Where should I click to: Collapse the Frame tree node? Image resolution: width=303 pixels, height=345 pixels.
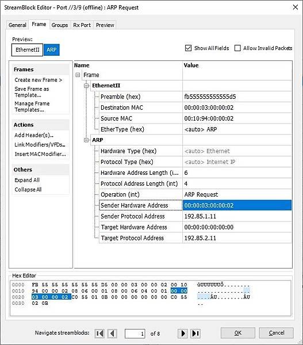(78, 75)
